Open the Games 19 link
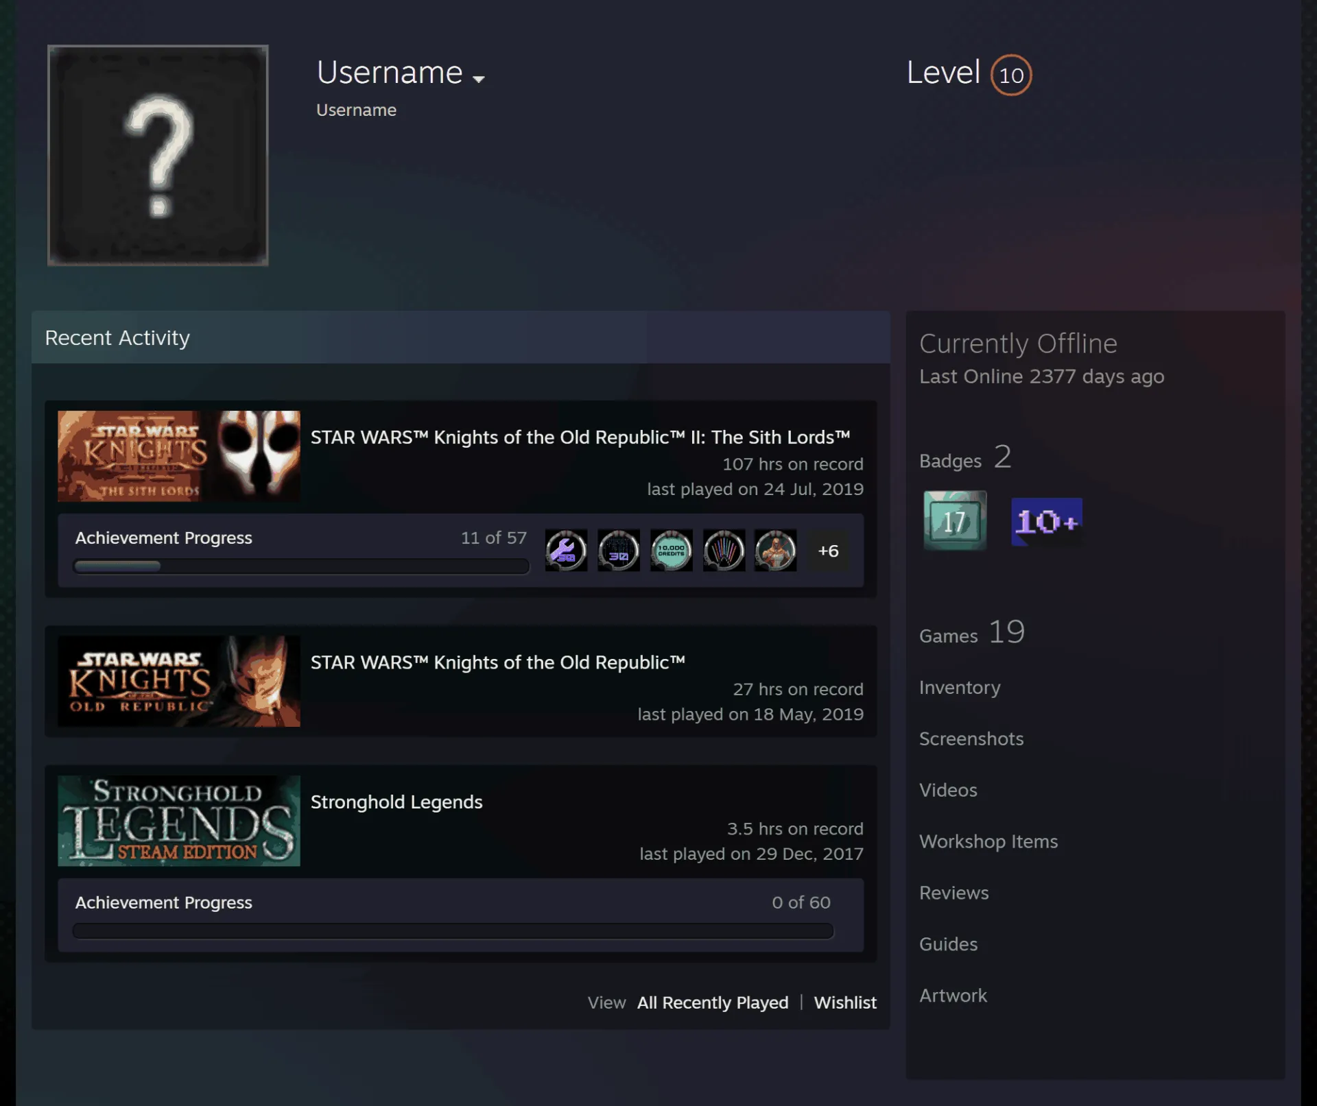 (x=972, y=633)
